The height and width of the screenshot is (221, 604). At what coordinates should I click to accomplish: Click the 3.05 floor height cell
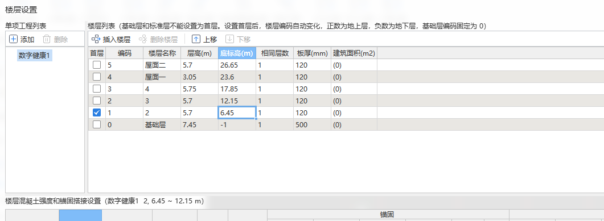click(199, 77)
